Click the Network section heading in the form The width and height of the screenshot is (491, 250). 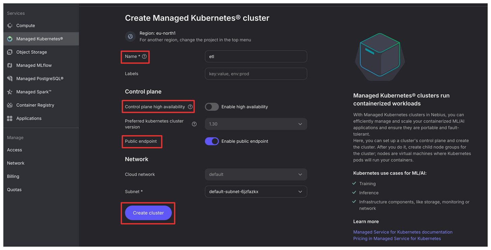137,159
